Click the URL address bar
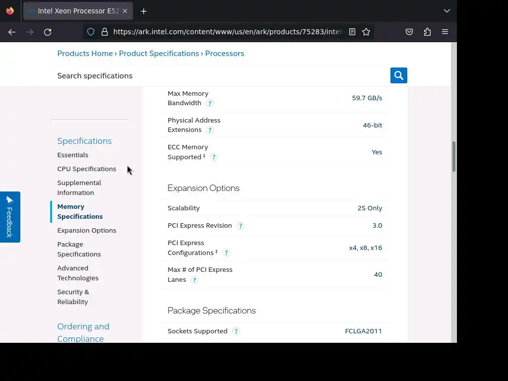 pyautogui.click(x=228, y=32)
